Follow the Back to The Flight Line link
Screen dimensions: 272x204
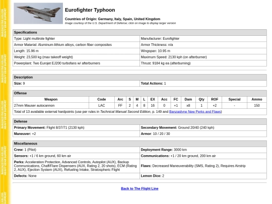[x=140, y=188]
